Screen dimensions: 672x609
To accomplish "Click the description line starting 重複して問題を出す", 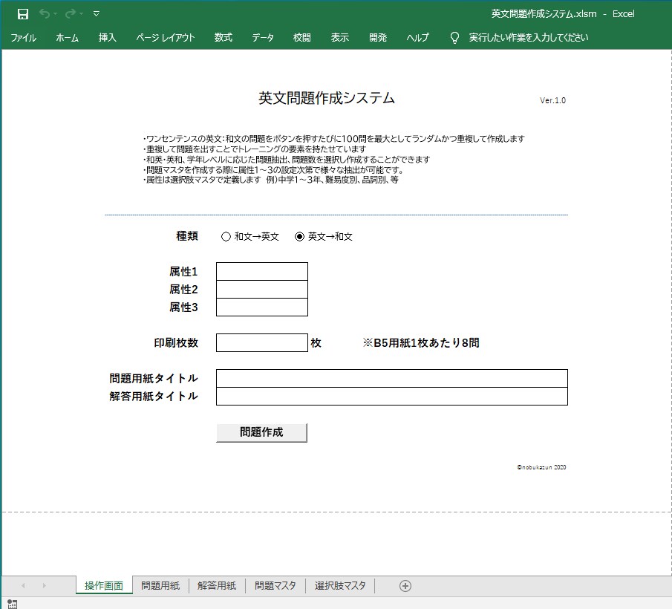I will (255, 149).
